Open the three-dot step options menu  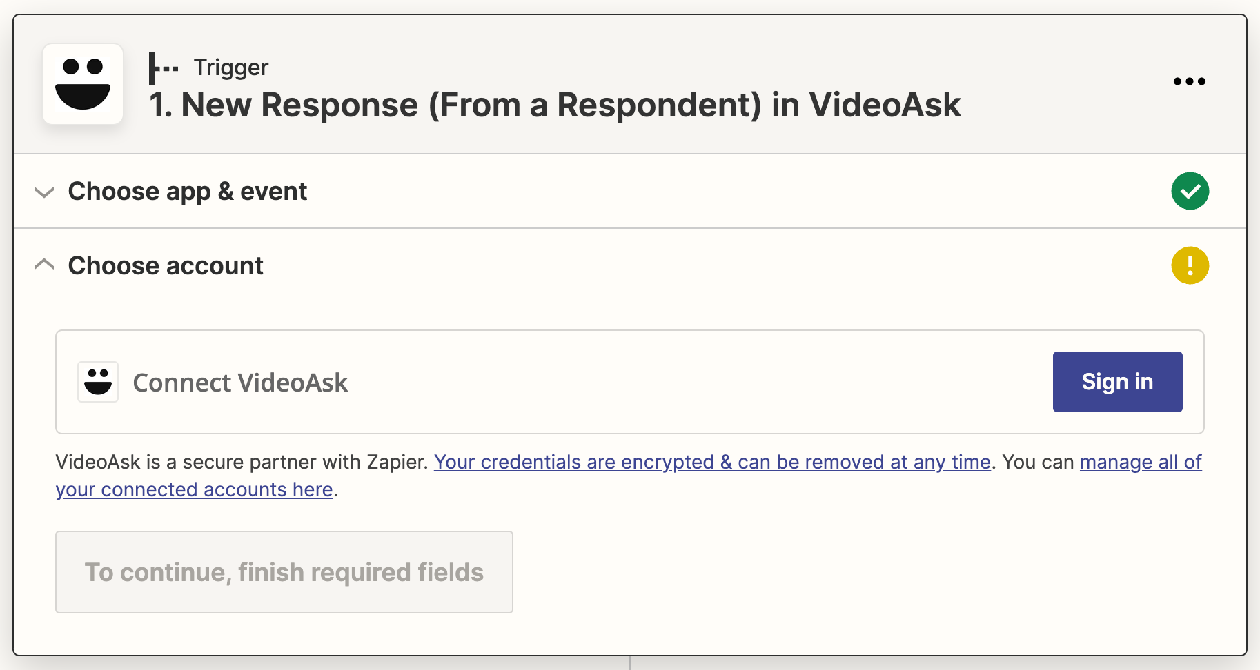coord(1189,81)
